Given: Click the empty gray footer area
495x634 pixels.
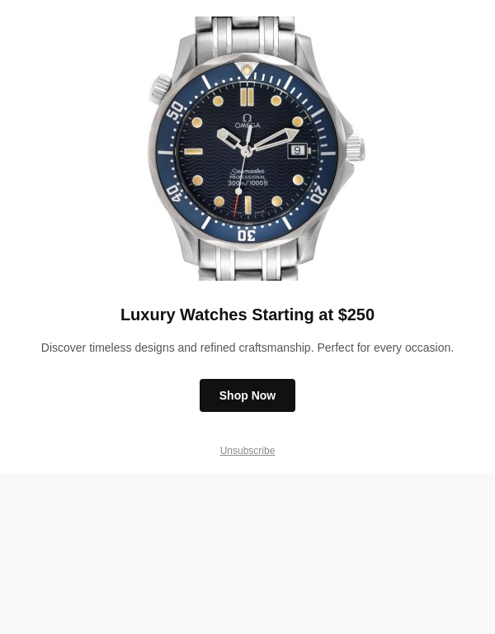Looking at the screenshot, I should (x=247, y=553).
